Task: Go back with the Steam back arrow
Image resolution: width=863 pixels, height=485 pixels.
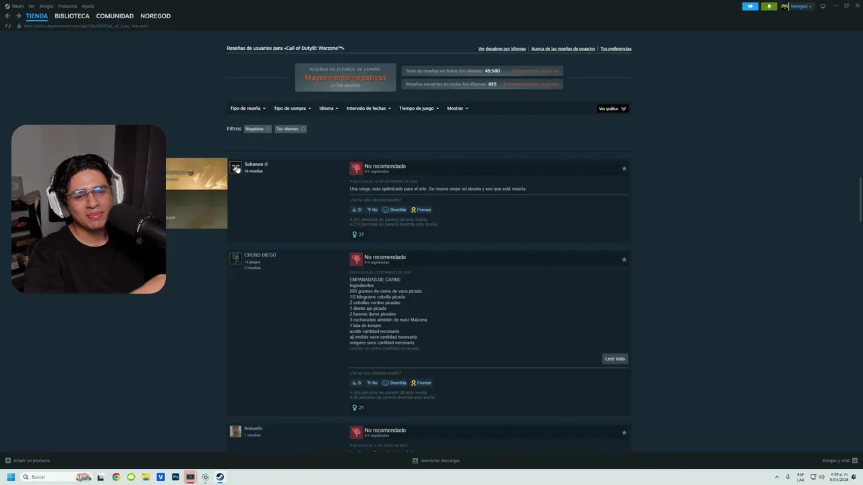Action: (8, 15)
